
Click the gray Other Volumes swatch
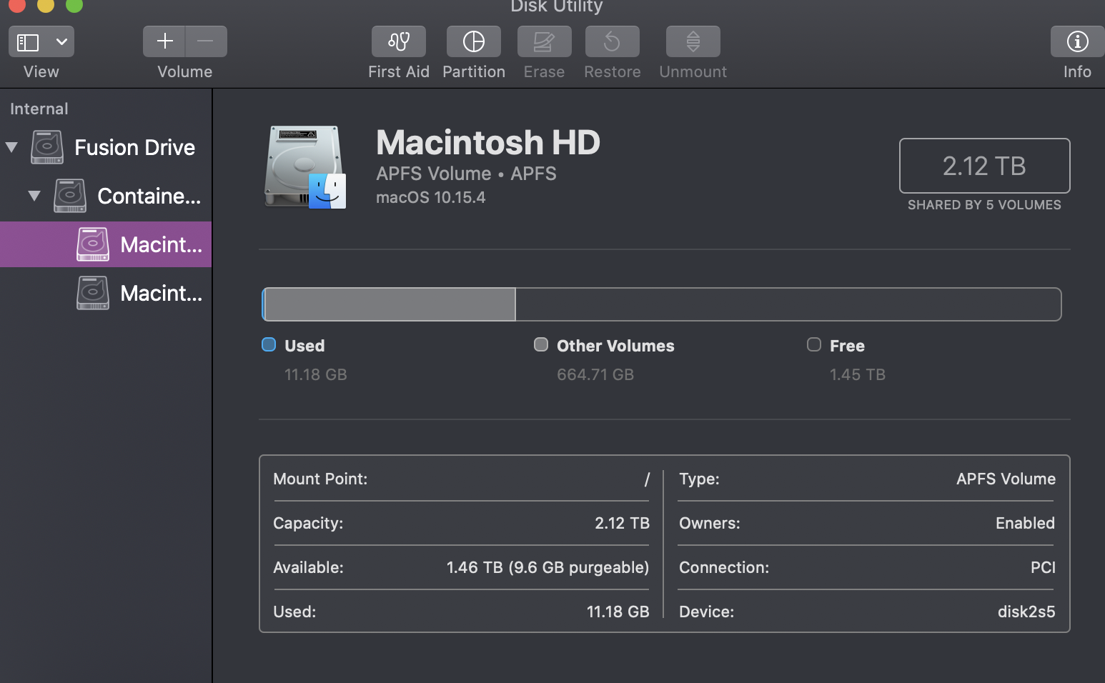[x=541, y=345]
